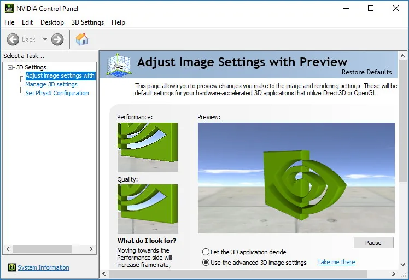Click the task pane left scroll arrow
The width and height of the screenshot is (409, 280).
click(x=8, y=249)
